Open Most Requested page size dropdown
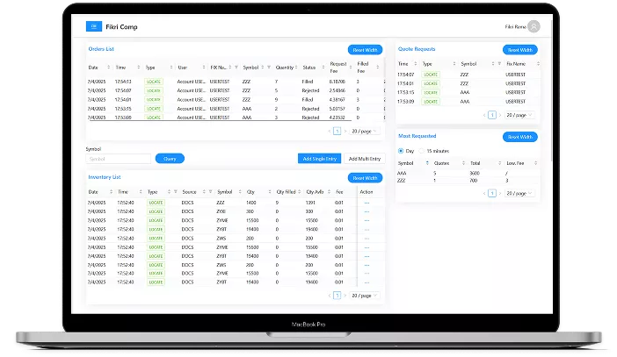617x357 pixels. click(x=519, y=193)
